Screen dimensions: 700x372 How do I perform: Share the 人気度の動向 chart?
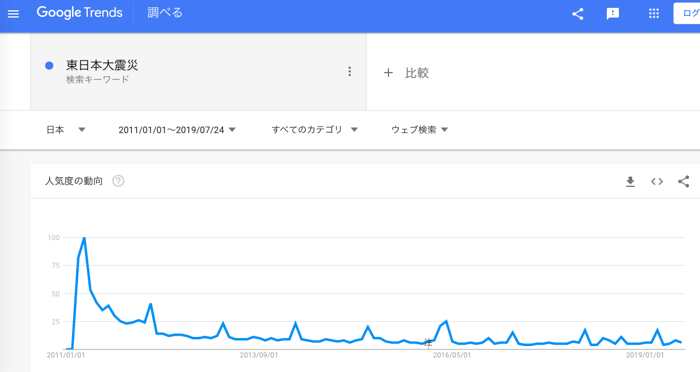point(684,181)
